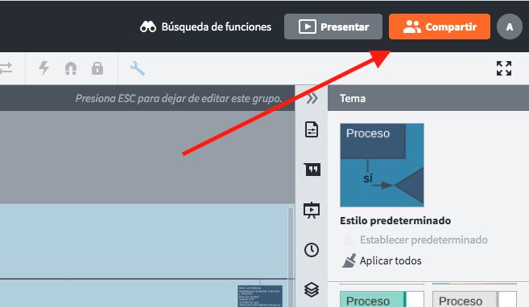Click the orange Compartir button
Viewport: 529px width, 307px height.
(x=440, y=27)
